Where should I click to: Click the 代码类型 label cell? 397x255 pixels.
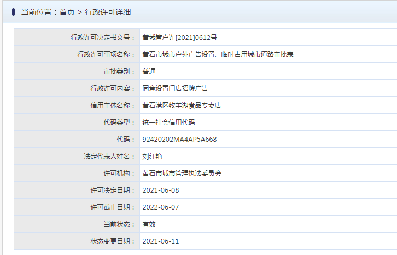77,123
